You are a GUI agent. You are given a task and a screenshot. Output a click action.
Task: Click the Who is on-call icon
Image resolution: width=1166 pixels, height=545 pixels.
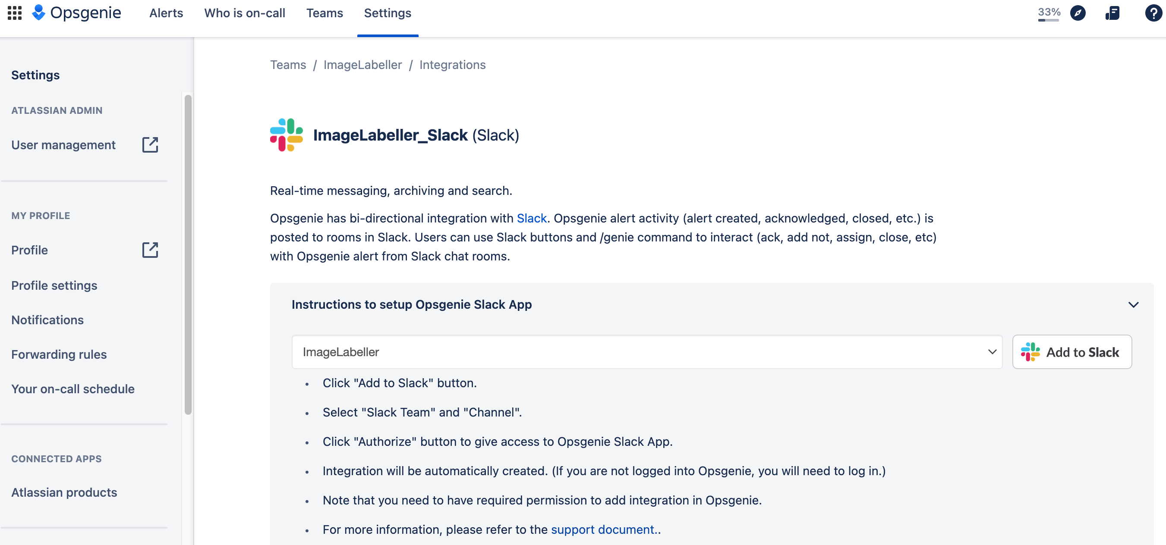pos(246,13)
